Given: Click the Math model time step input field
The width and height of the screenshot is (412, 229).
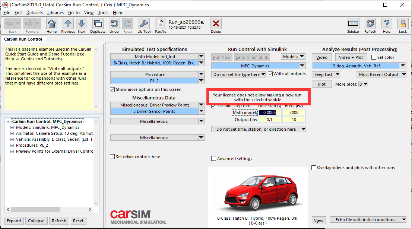Looking at the screenshot, I should (270, 112).
